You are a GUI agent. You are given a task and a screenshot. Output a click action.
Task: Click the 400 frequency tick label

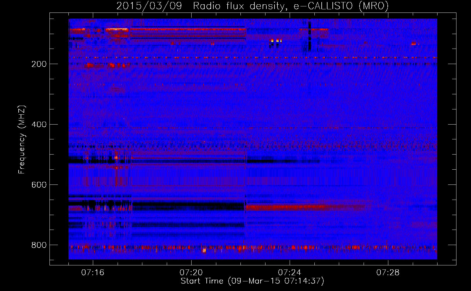click(x=39, y=125)
